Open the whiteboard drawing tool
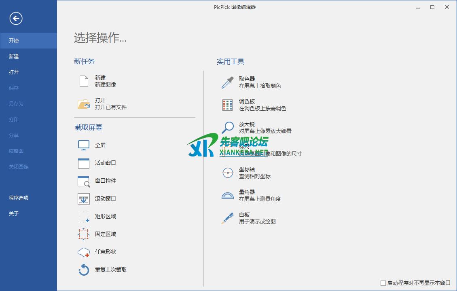 [228, 218]
